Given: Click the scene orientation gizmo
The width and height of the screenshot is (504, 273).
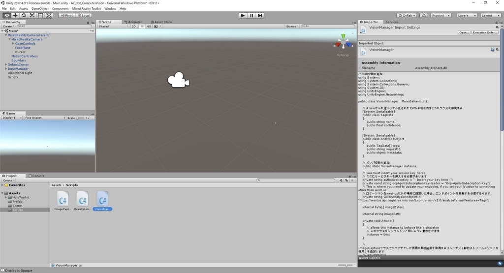Looking at the screenshot, I should (343, 42).
